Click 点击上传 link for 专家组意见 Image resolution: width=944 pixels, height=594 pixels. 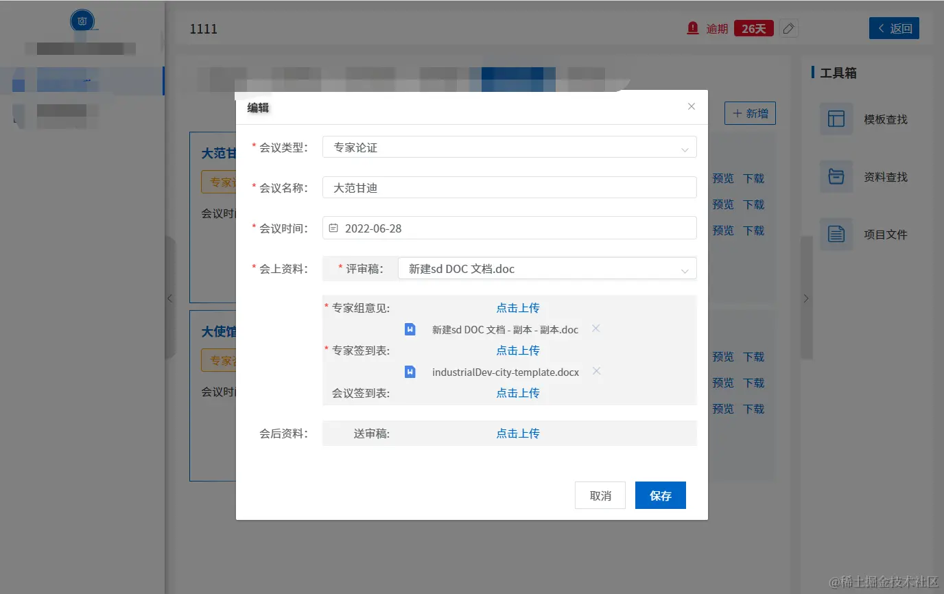(x=518, y=308)
